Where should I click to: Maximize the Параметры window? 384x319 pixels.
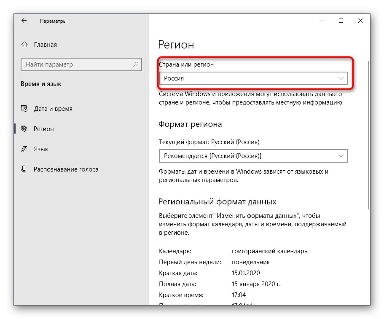pos(341,21)
